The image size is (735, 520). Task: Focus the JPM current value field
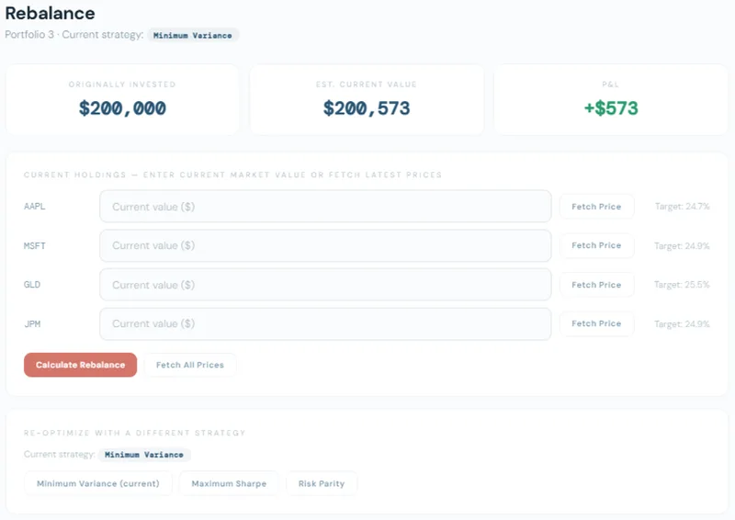coord(325,324)
